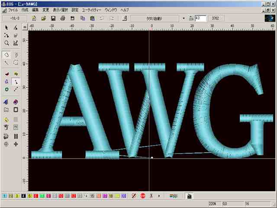
Task: Click the Print icon
Action: coord(63,18)
